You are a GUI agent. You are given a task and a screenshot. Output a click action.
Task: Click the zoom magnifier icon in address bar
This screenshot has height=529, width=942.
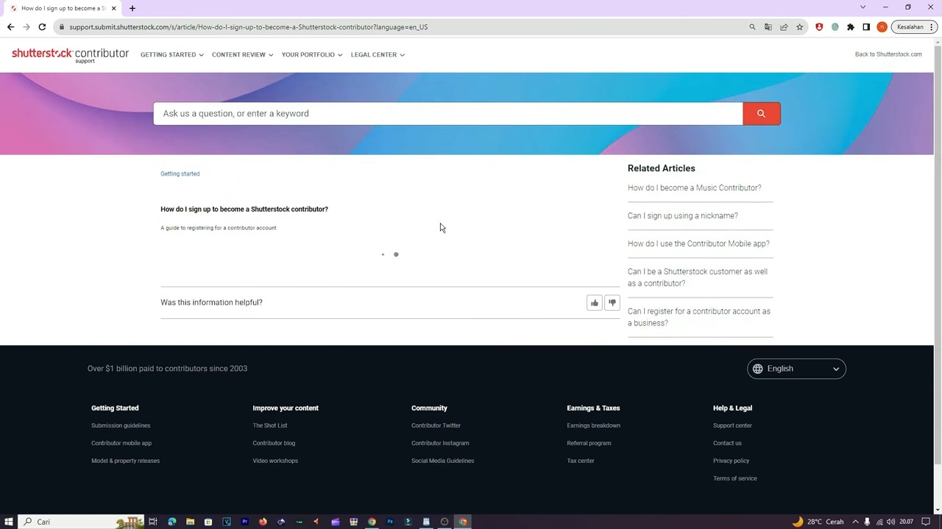752,27
